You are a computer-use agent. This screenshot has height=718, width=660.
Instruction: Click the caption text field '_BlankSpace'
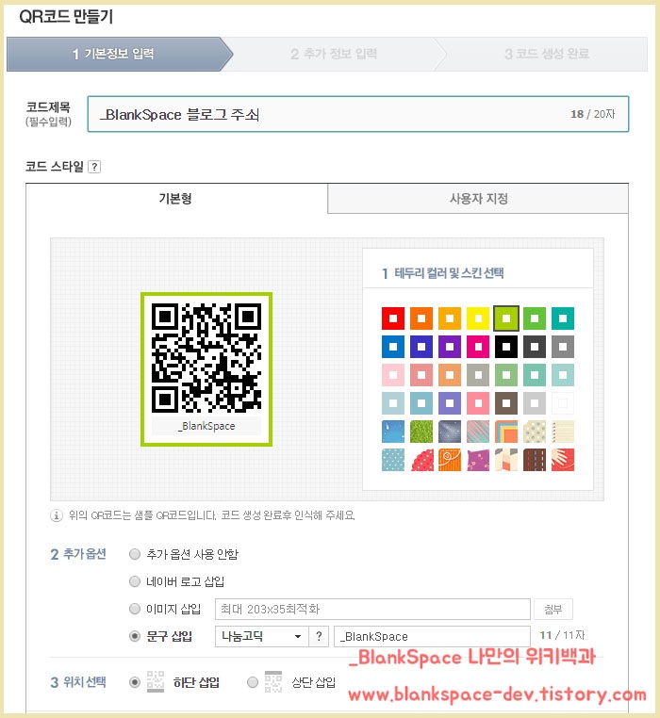(432, 636)
